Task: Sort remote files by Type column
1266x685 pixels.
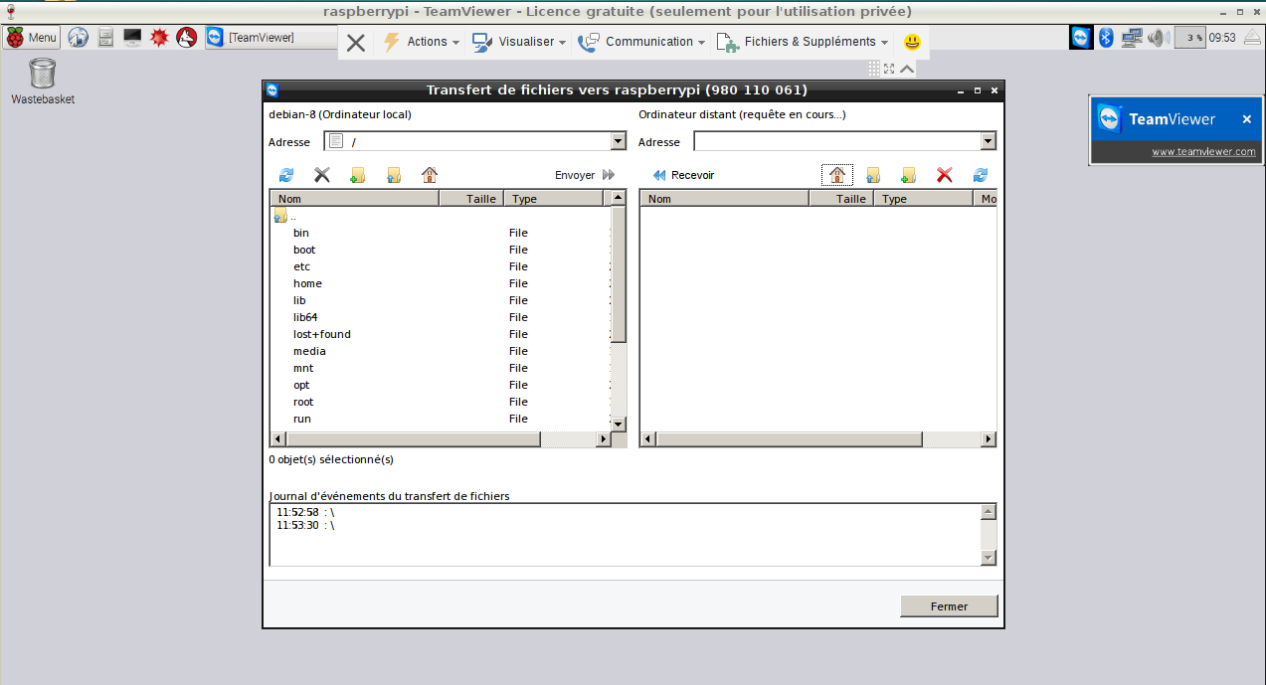Action: 923,199
